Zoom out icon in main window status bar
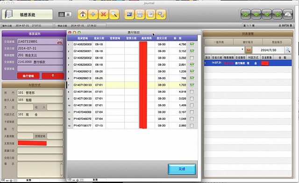Screen dimensions: 299x183 pyautogui.click(x=7, y=180)
